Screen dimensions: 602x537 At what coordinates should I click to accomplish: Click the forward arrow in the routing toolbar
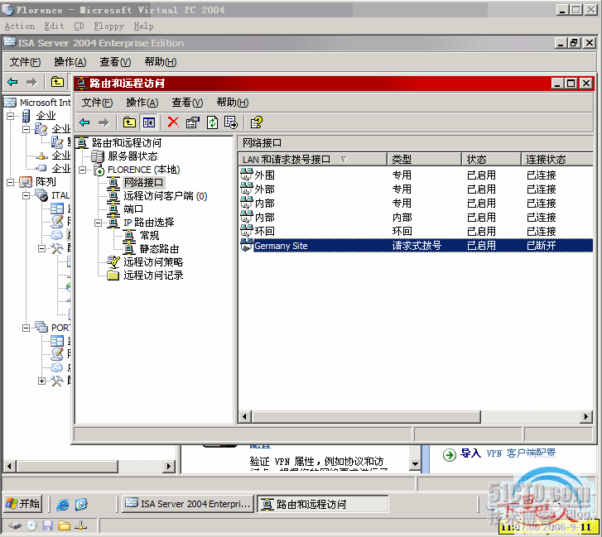coord(104,122)
